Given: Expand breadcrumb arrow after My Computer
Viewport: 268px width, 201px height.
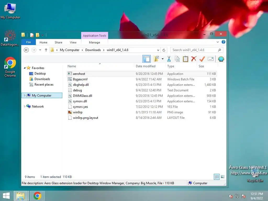Looking at the screenshot, I should [82, 50].
